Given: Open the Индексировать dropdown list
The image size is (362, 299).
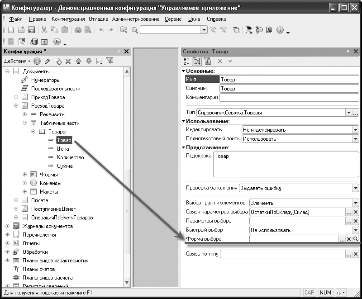Looking at the screenshot, I should pos(355,130).
